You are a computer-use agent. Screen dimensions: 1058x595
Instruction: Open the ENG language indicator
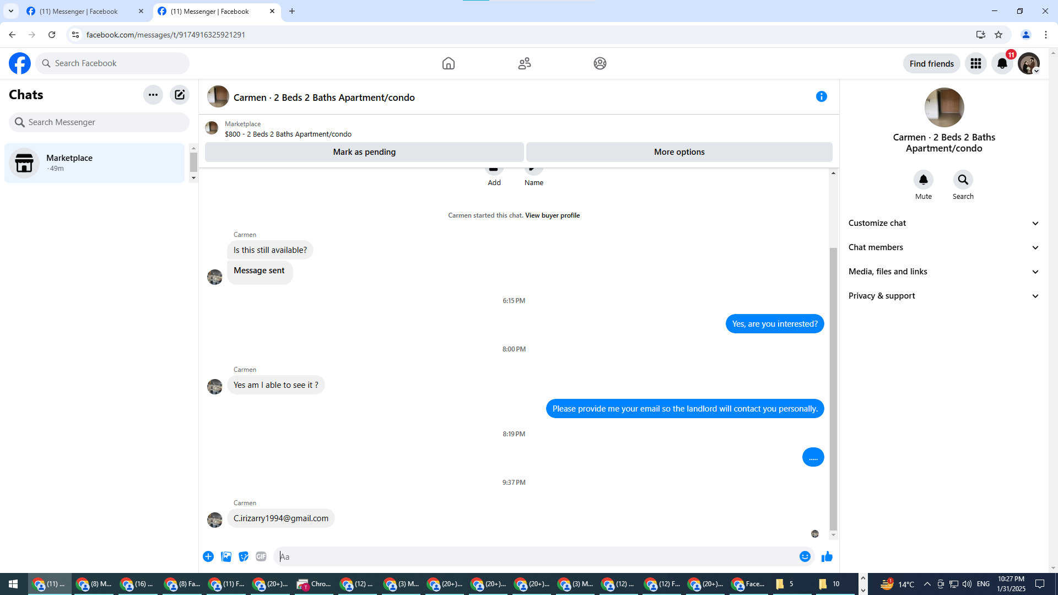(983, 584)
